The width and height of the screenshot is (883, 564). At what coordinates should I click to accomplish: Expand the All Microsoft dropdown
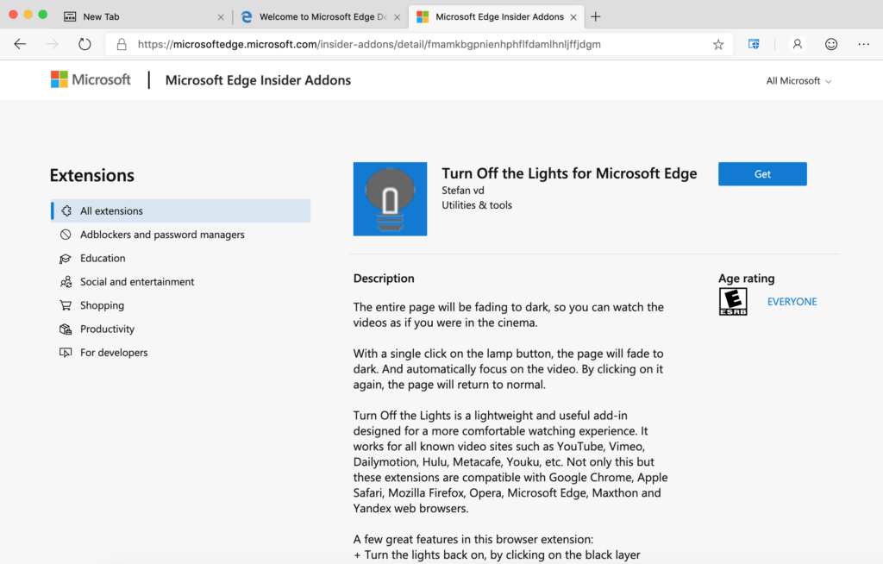click(798, 80)
